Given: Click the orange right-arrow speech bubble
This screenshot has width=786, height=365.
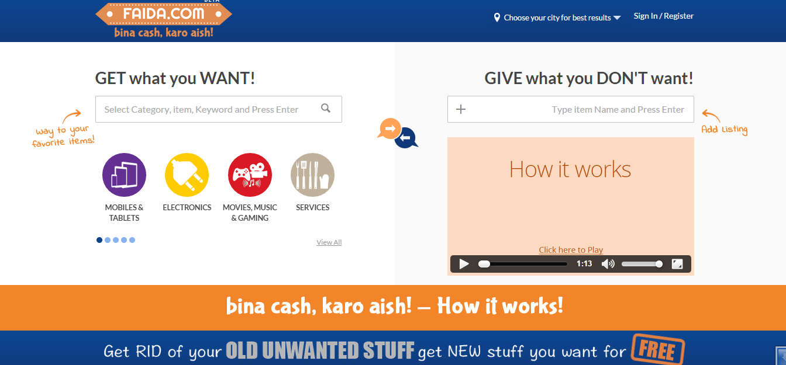Looking at the screenshot, I should [389, 128].
